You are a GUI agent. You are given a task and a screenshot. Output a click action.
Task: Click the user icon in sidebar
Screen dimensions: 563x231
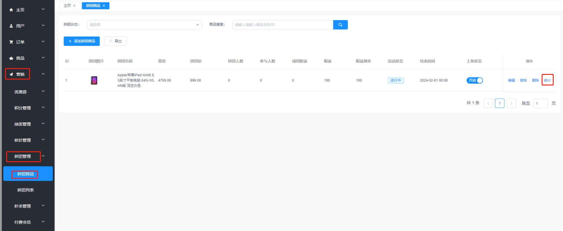pyautogui.click(x=11, y=26)
